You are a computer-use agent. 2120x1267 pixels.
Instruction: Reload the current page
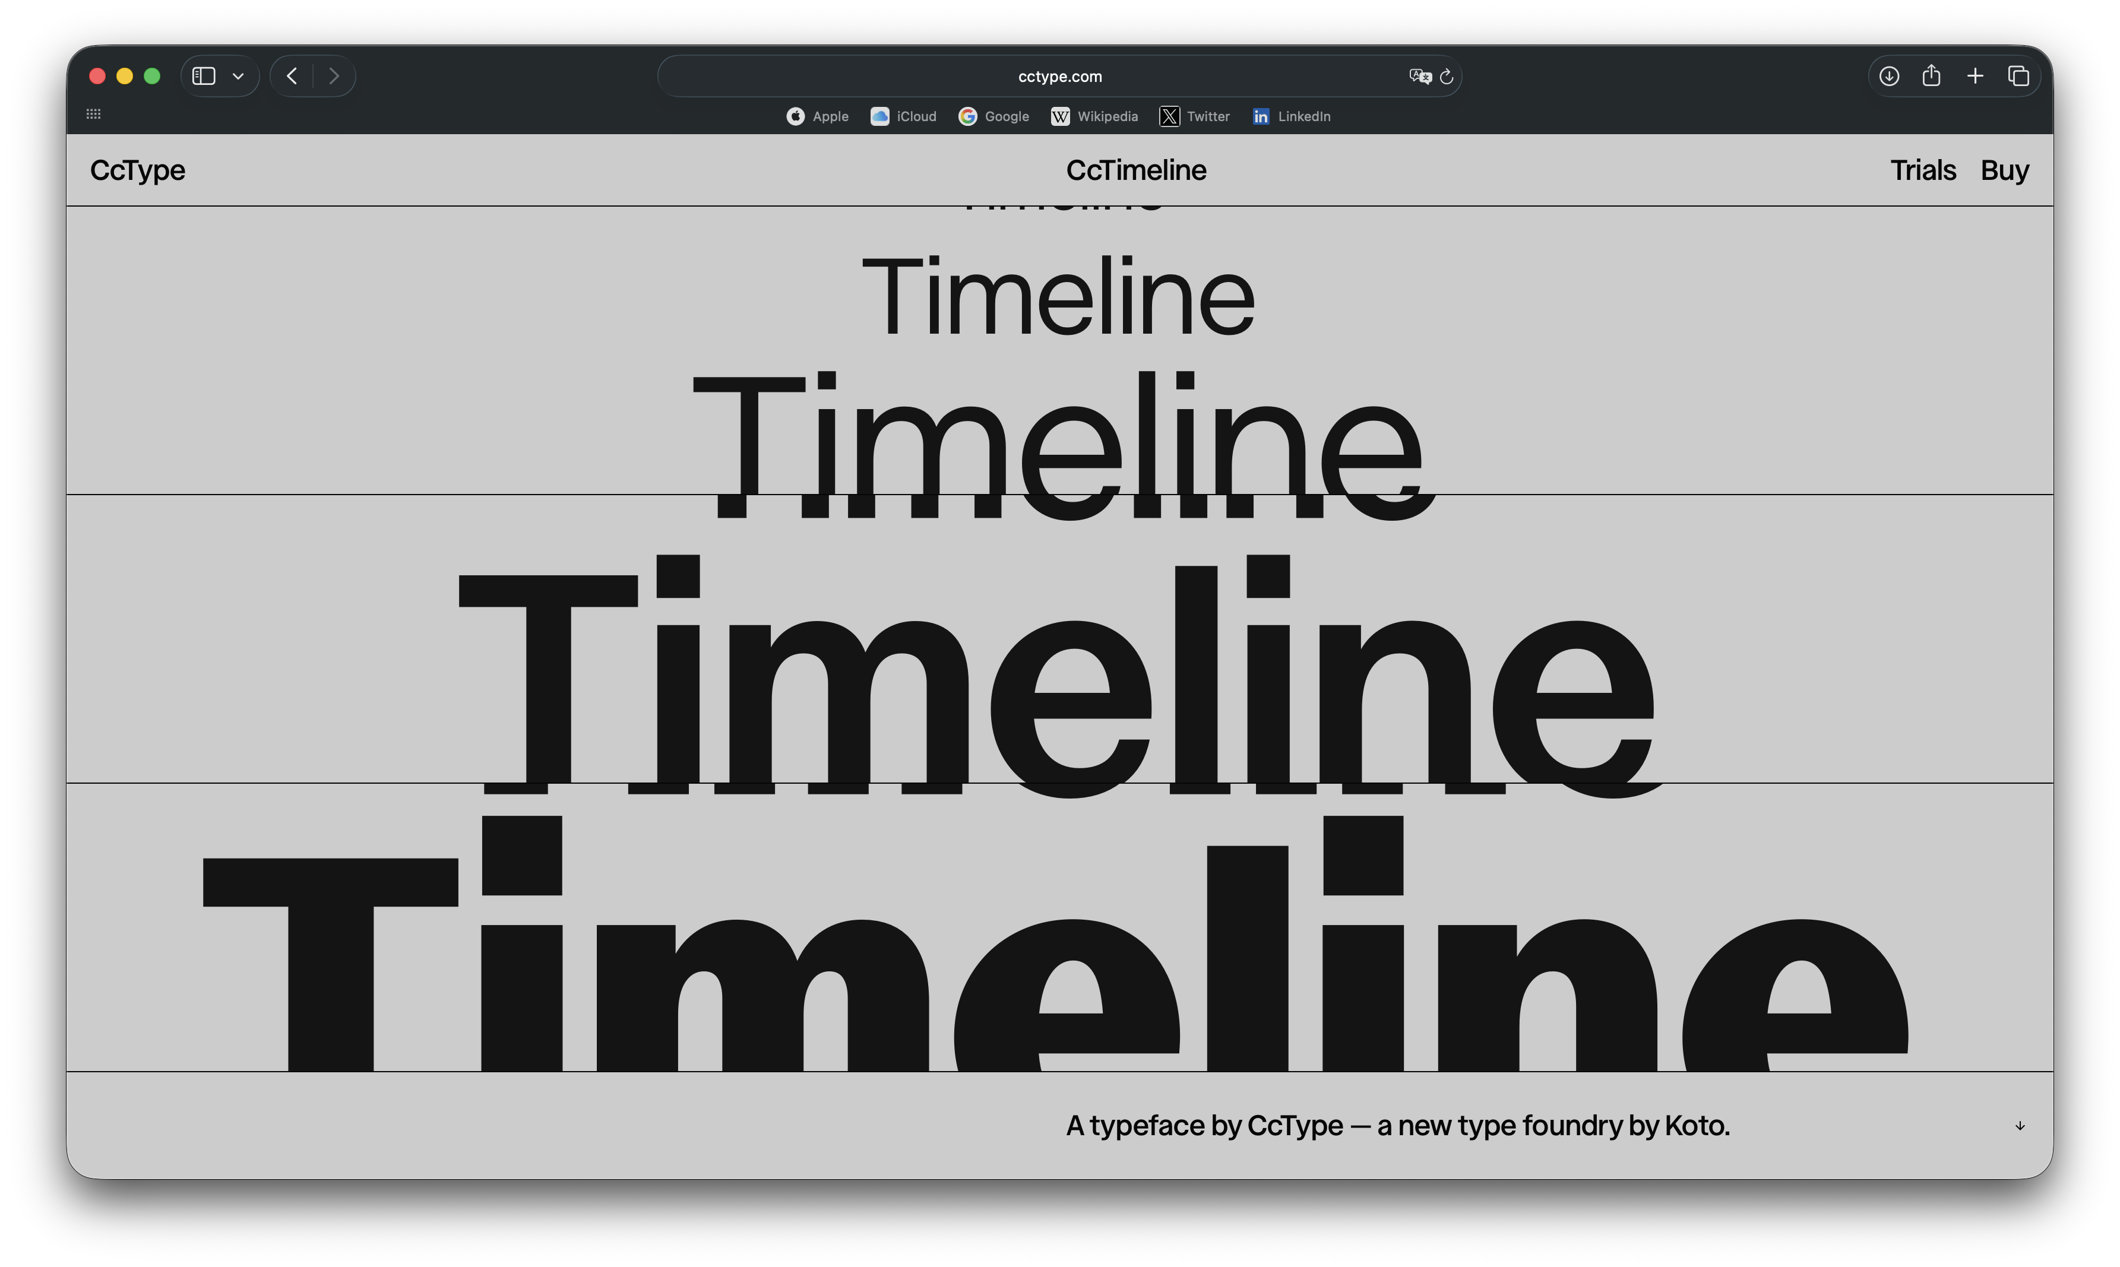(1447, 76)
